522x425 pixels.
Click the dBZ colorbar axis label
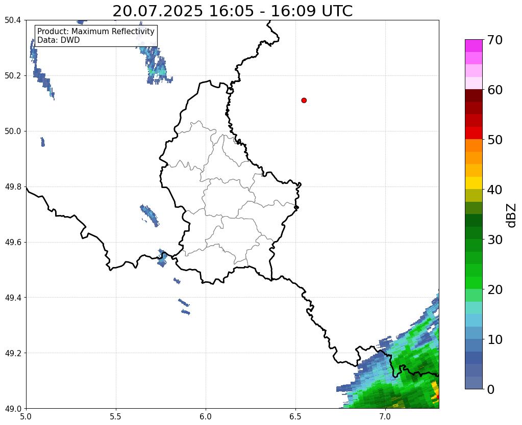[x=512, y=216]
